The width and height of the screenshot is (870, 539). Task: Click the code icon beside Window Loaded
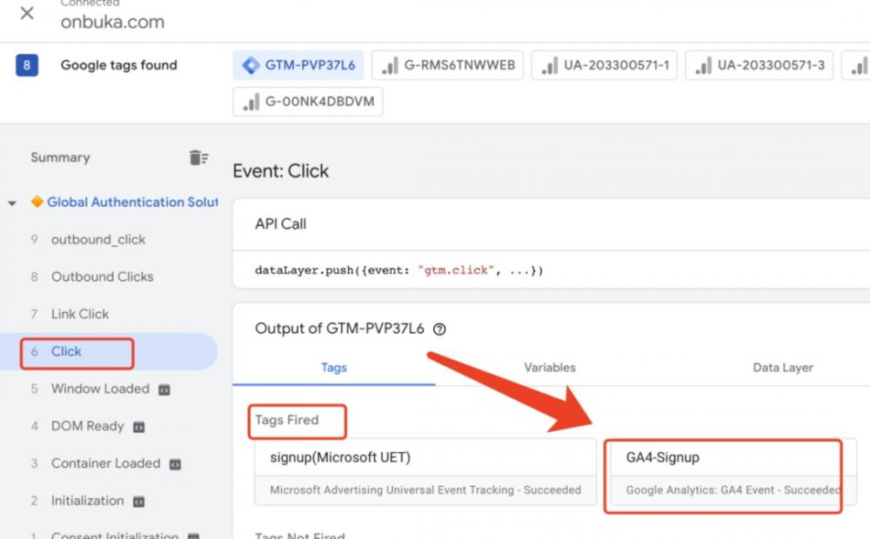coord(164,389)
